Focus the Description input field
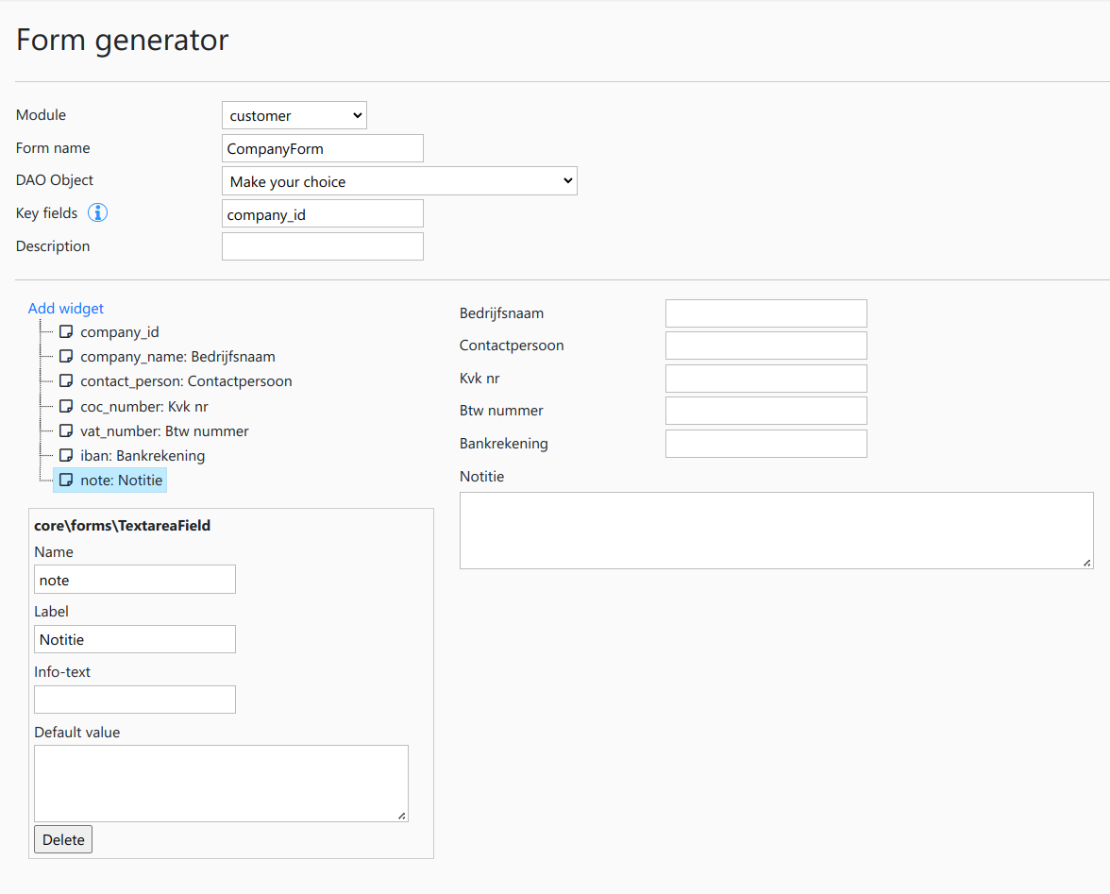1110x894 pixels. [x=322, y=246]
